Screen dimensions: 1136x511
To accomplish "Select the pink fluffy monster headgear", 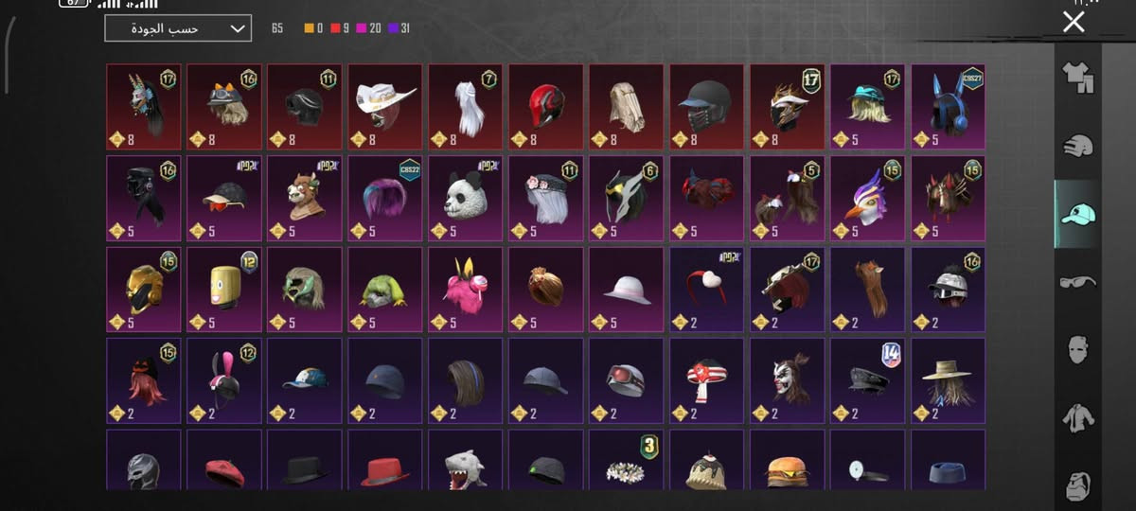I will (x=465, y=290).
